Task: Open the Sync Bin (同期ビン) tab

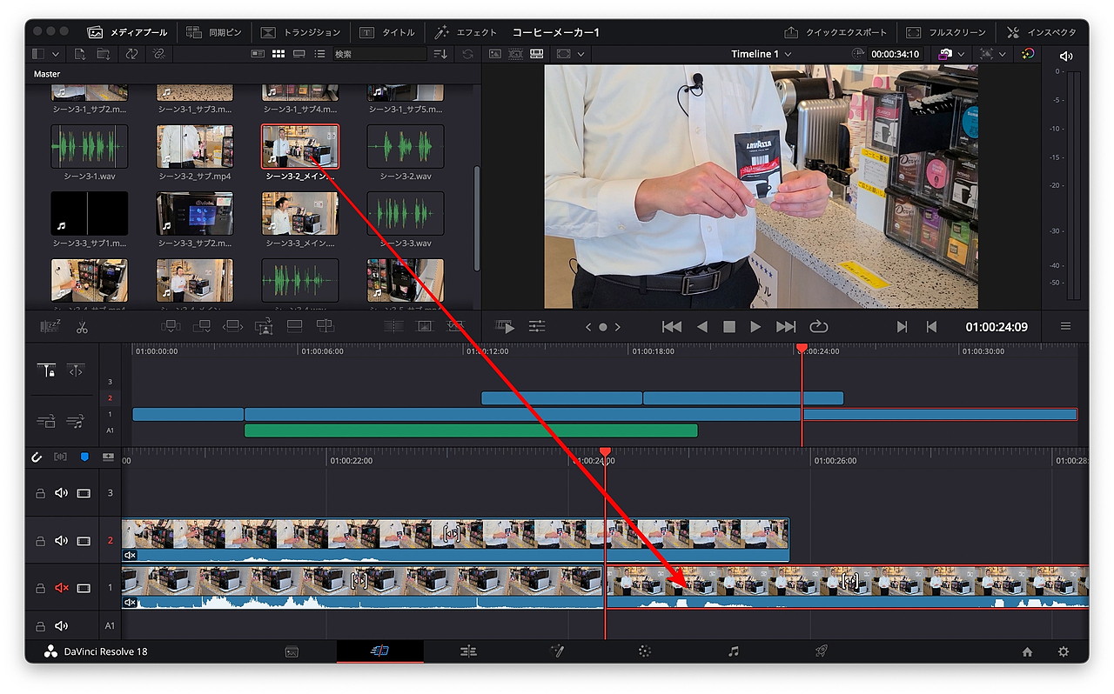Action: click(216, 32)
